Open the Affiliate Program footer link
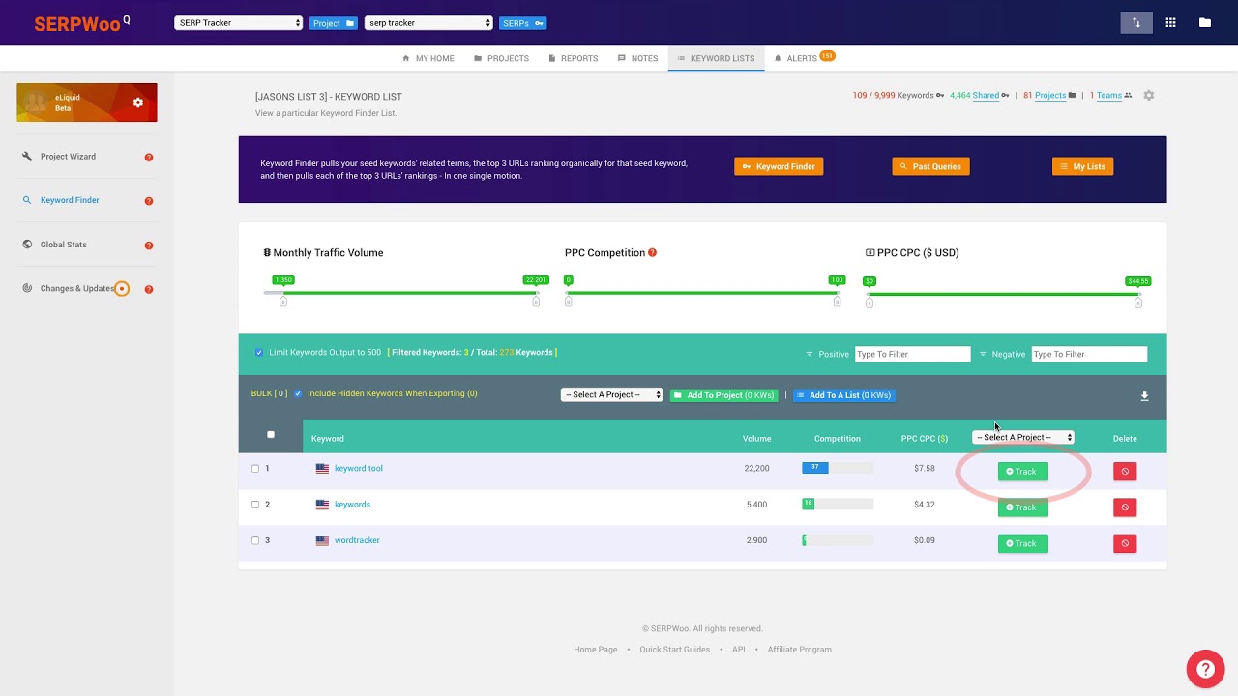Viewport: 1238px width, 696px height. 800,650
